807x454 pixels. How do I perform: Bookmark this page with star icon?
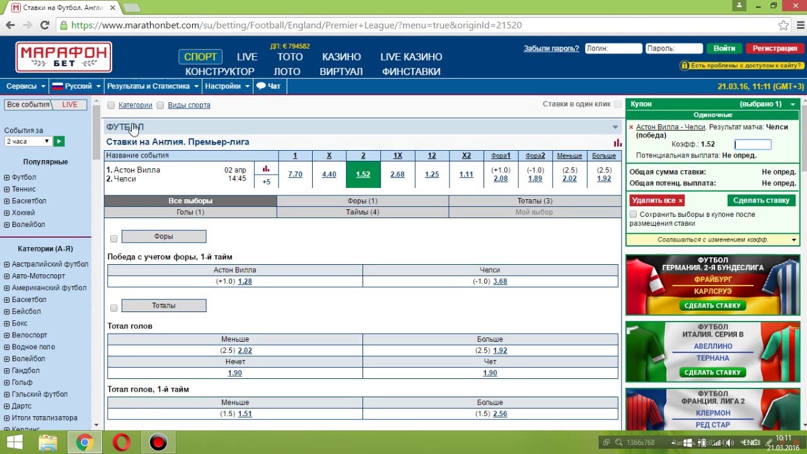coord(783,25)
